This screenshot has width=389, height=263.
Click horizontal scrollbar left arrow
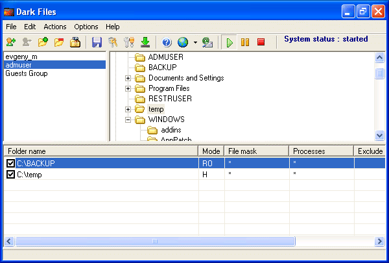9,241
